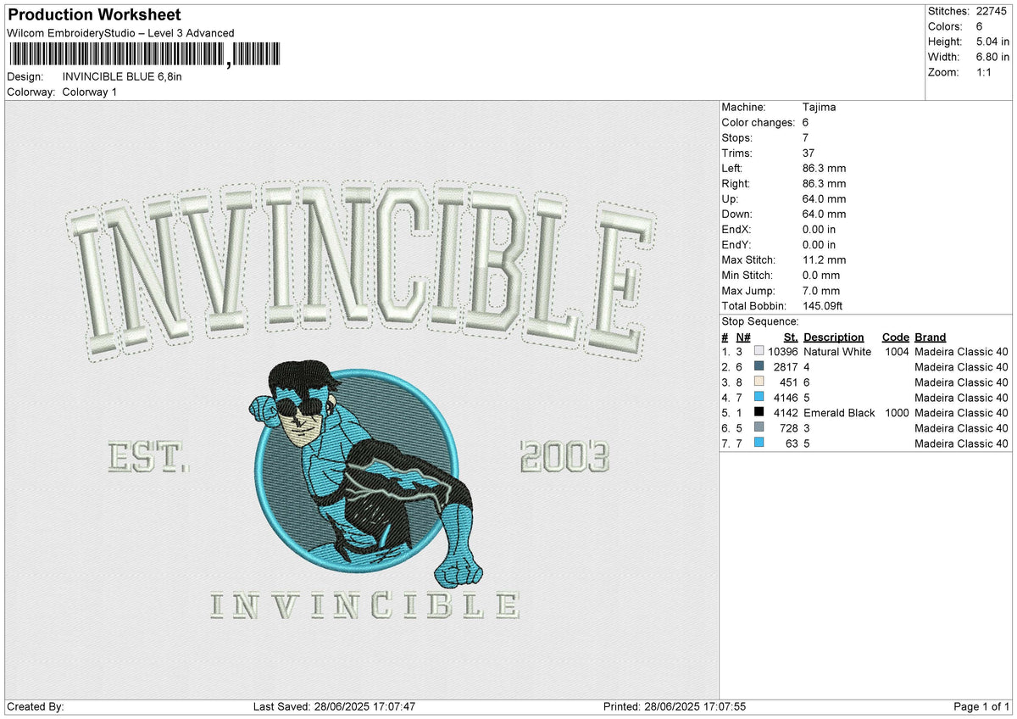
Task: Click the dark blue swatch in stop row 2
Action: point(759,367)
